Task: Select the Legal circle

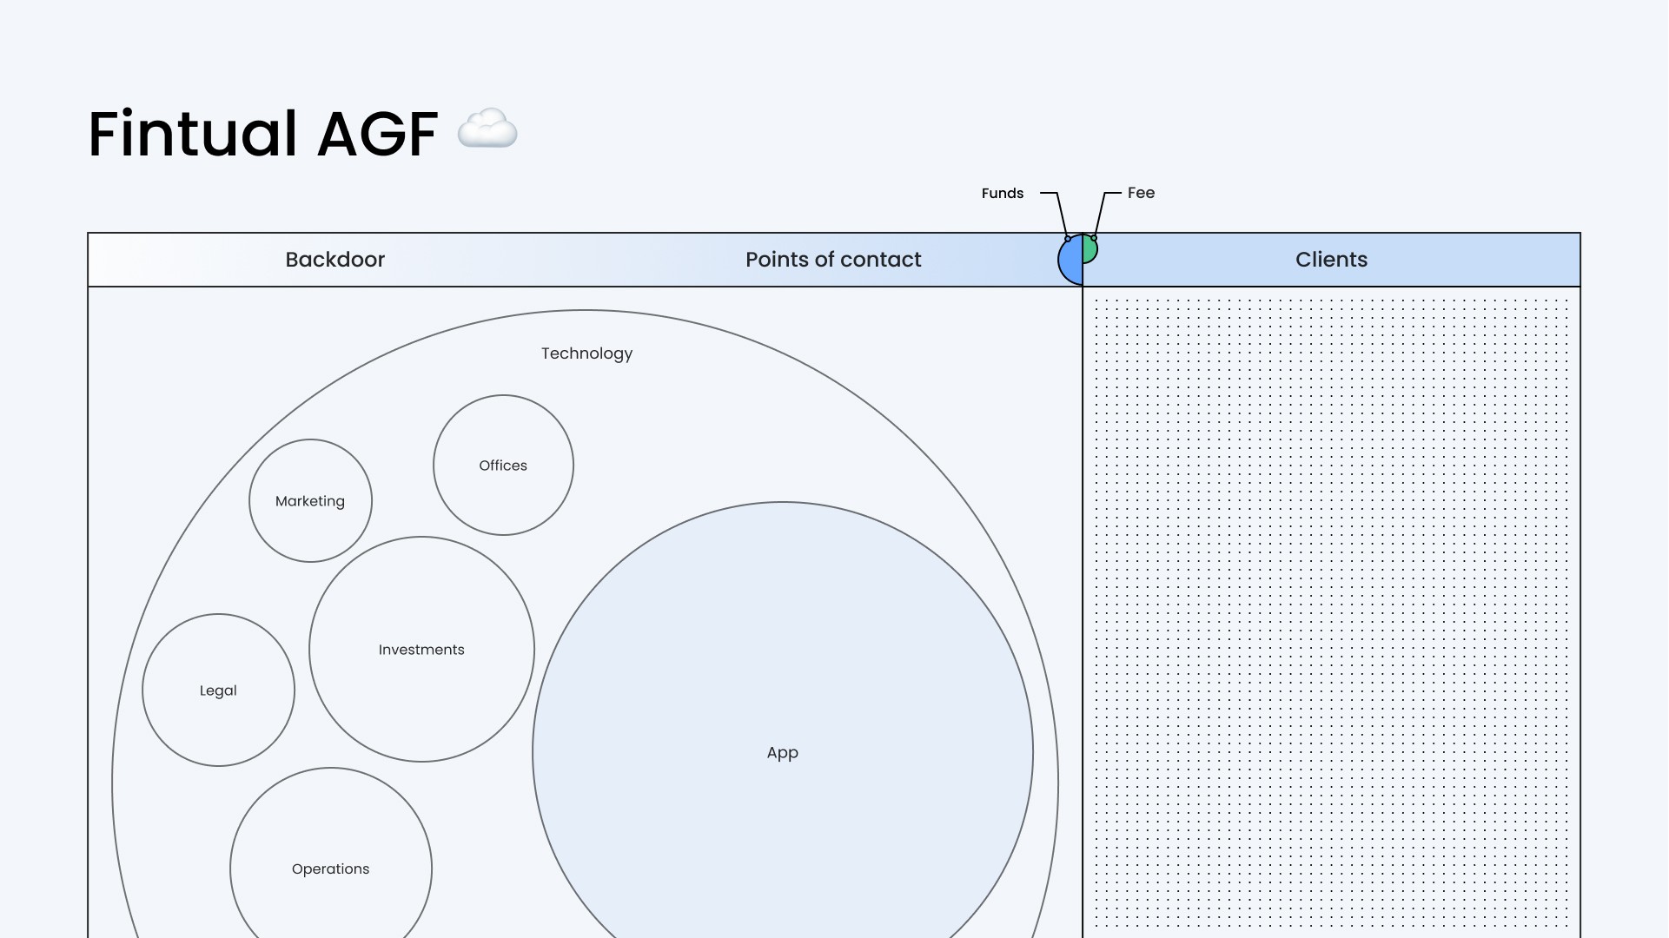Action: (218, 690)
